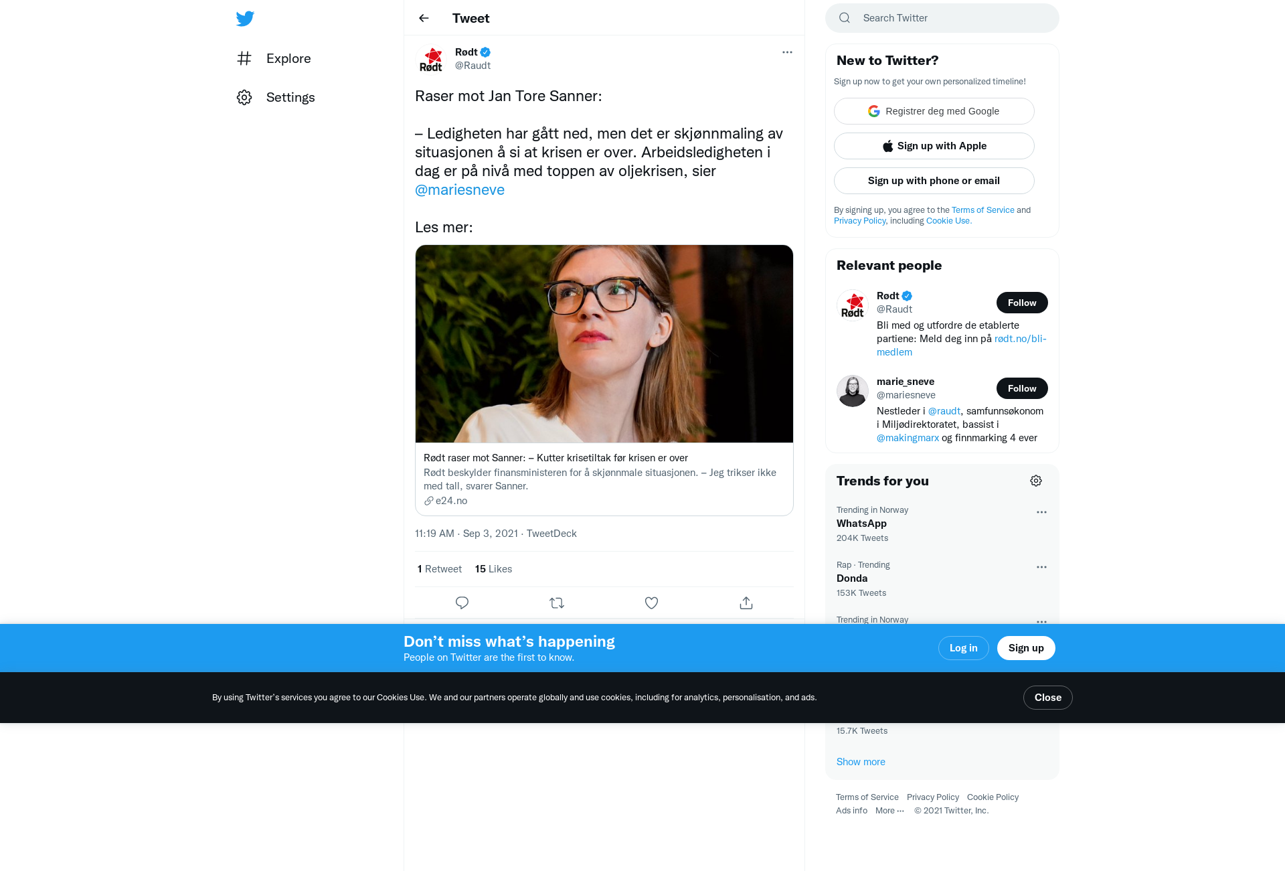The height and width of the screenshot is (871, 1285).
Task: Close the cookie notice banner
Action: [1047, 698]
